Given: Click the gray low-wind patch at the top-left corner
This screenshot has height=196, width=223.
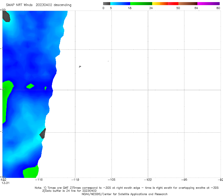Looking at the screenshot, I should click(6, 16).
